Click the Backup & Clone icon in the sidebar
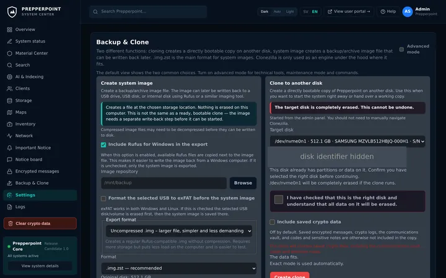446x278 pixels. [9, 183]
